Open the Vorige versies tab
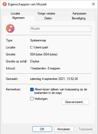The width and height of the screenshot is (98, 134). (46, 13)
